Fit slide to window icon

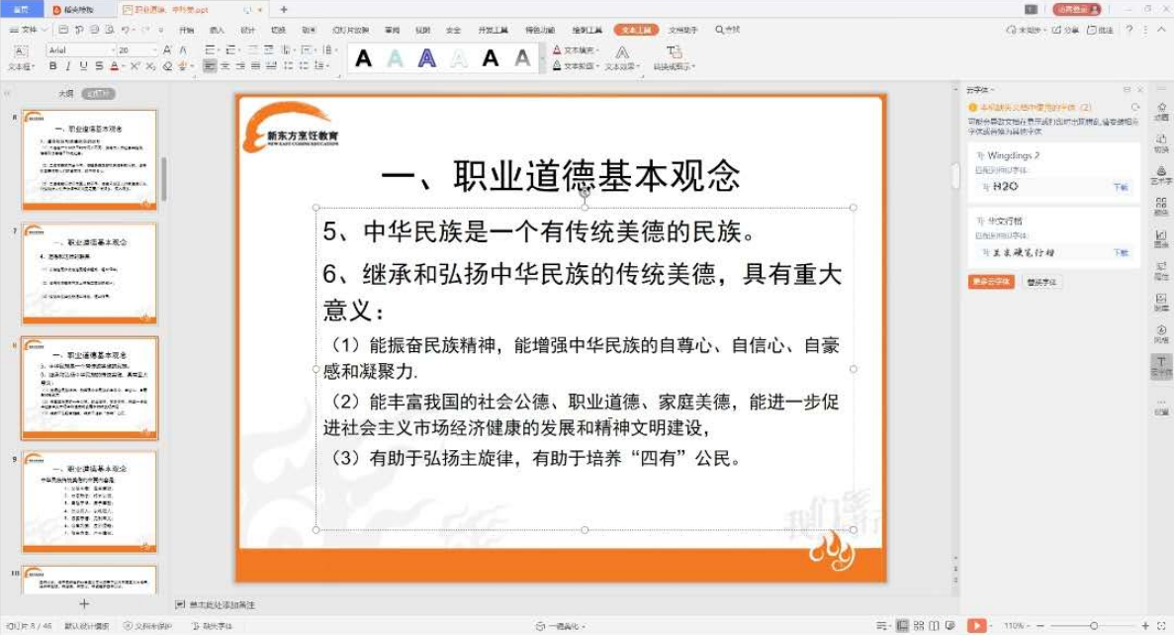(x=1161, y=625)
